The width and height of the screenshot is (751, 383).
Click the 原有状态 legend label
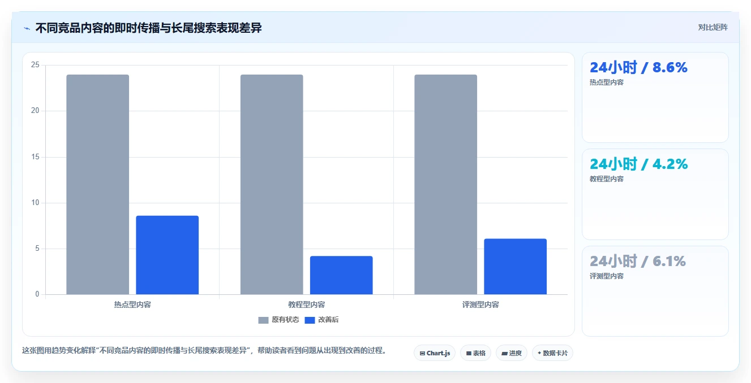tap(285, 320)
